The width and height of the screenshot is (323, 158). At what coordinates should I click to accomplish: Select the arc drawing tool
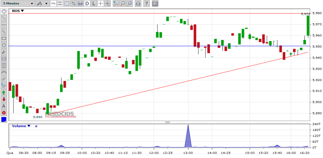(4, 72)
